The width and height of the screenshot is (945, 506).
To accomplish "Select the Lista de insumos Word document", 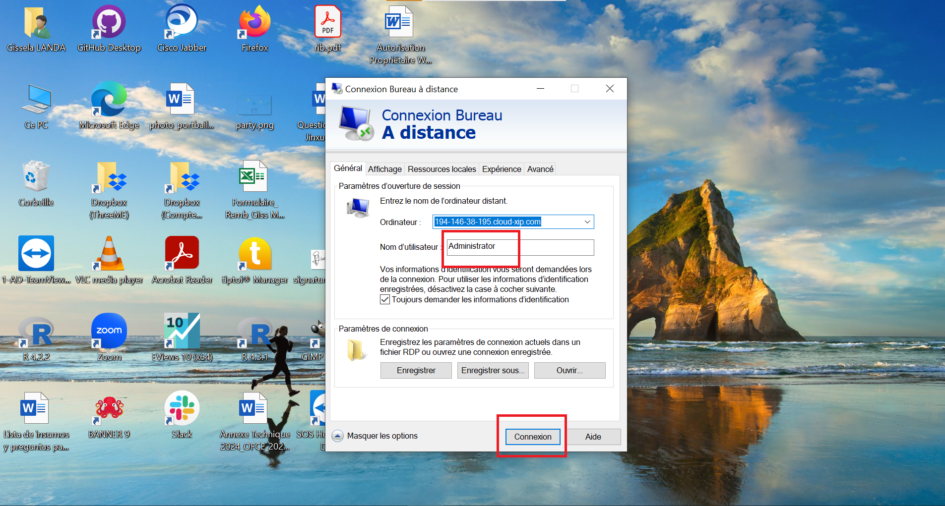I will tap(35, 408).
